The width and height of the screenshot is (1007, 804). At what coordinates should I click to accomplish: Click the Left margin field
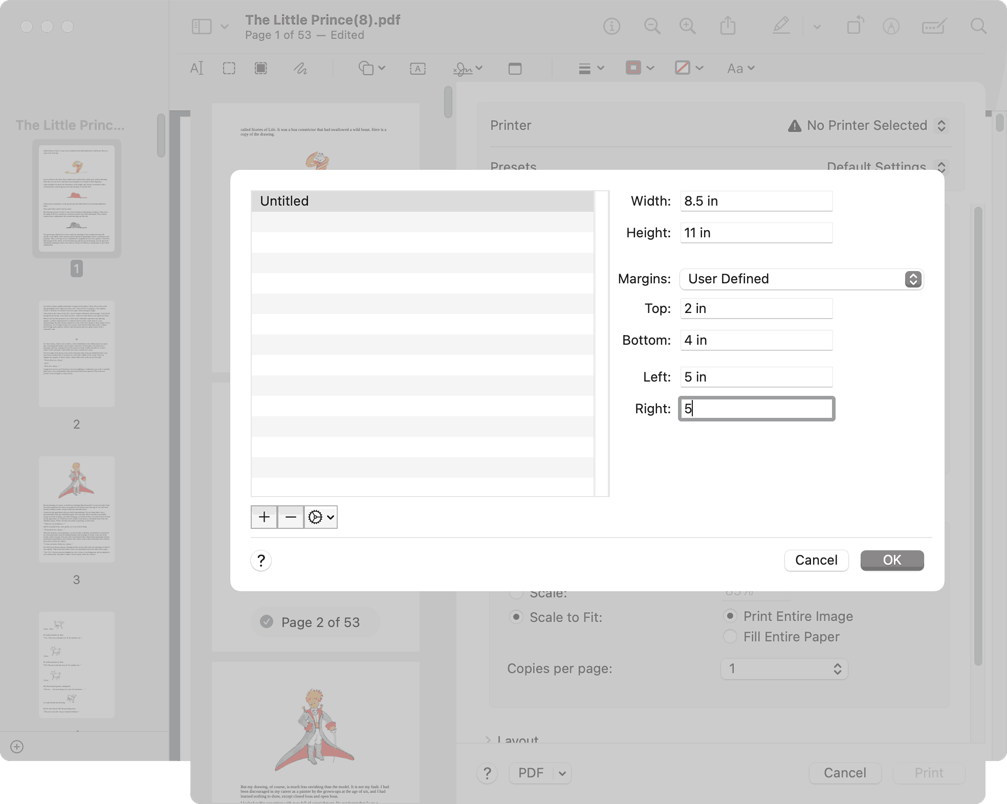point(756,377)
